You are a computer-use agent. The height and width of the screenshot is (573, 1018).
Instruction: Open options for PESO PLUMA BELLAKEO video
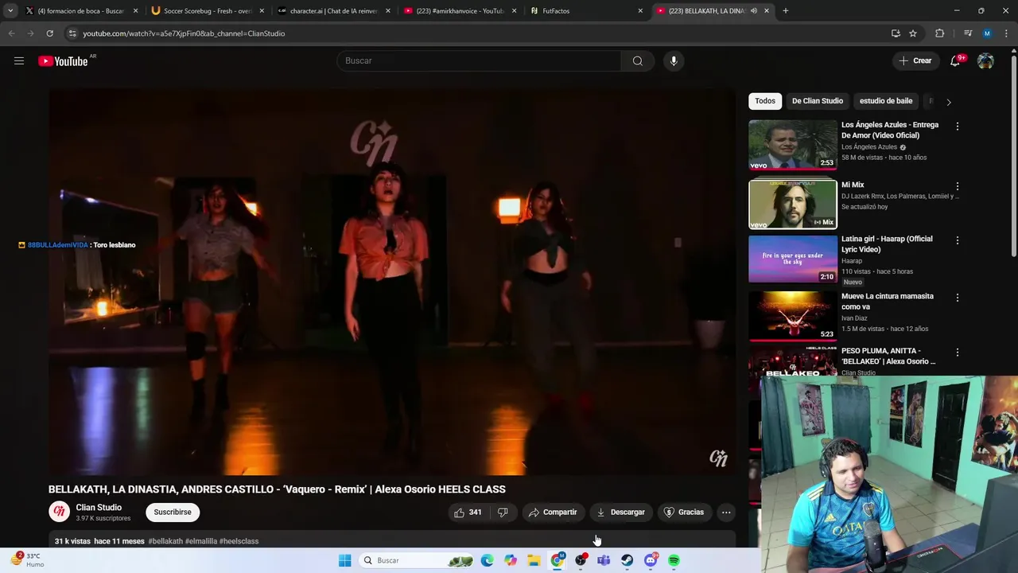click(958, 353)
